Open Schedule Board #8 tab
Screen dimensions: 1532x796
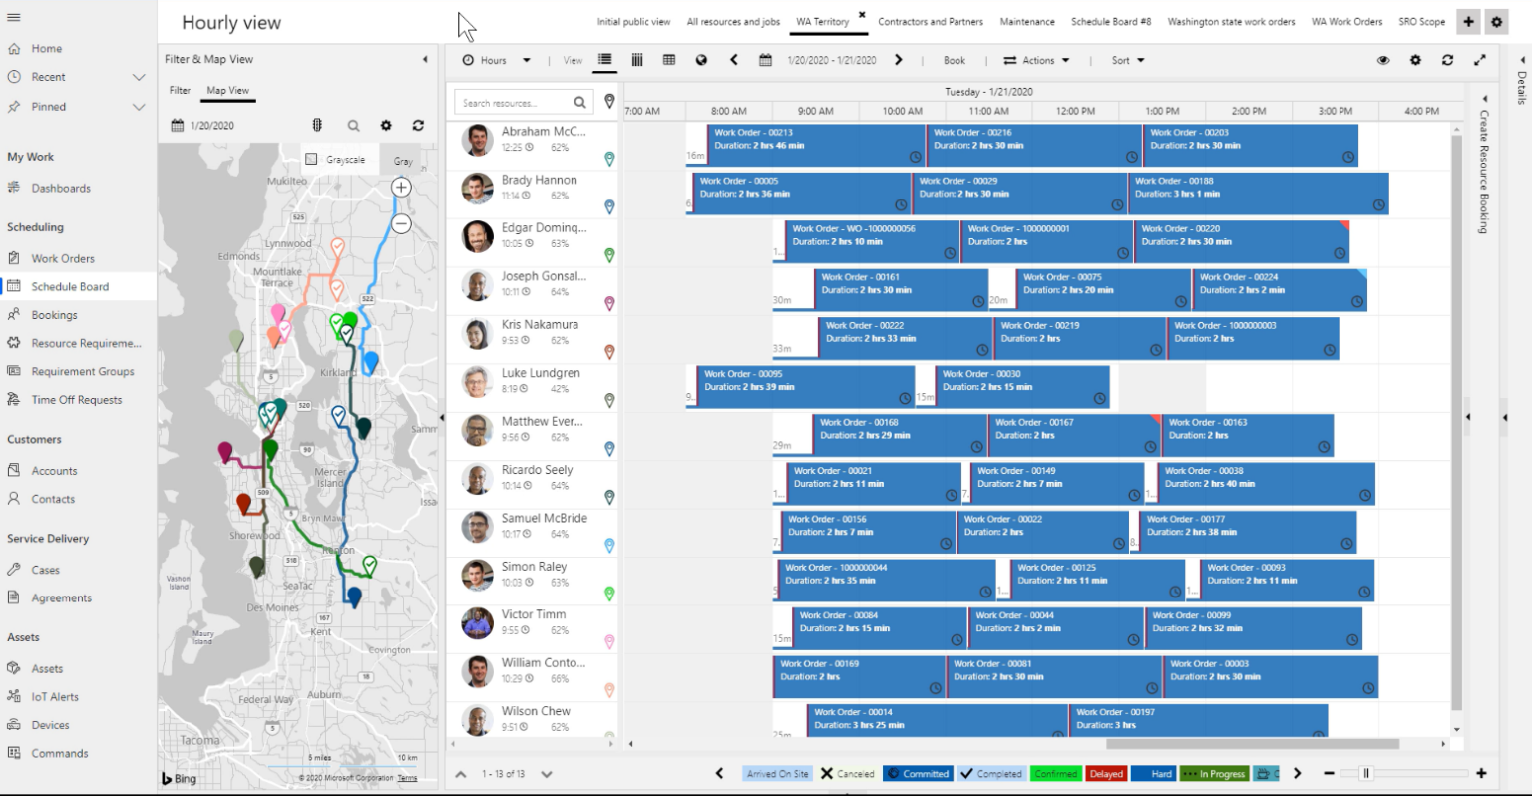click(x=1111, y=21)
